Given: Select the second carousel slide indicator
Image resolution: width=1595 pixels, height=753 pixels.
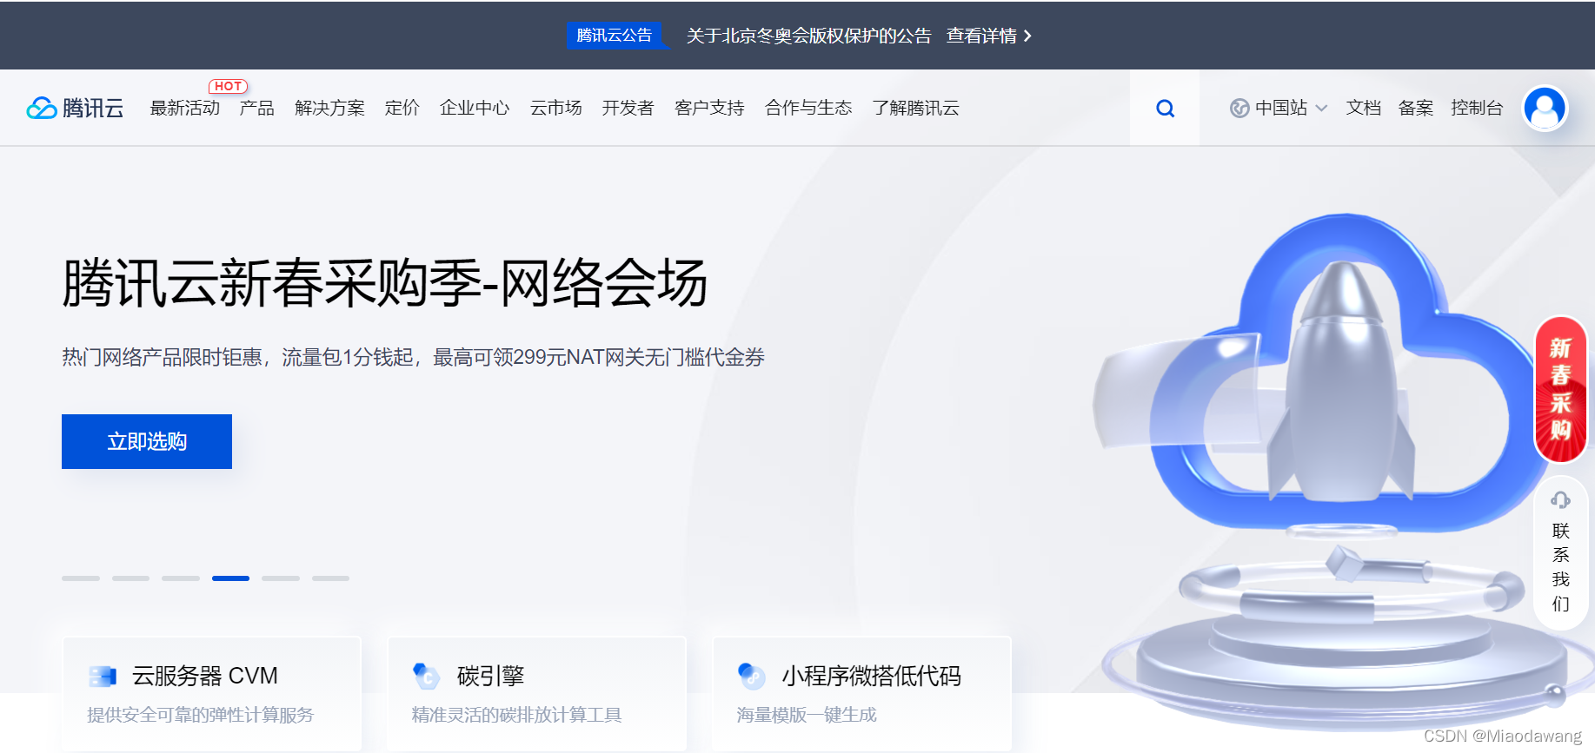Looking at the screenshot, I should 130,578.
